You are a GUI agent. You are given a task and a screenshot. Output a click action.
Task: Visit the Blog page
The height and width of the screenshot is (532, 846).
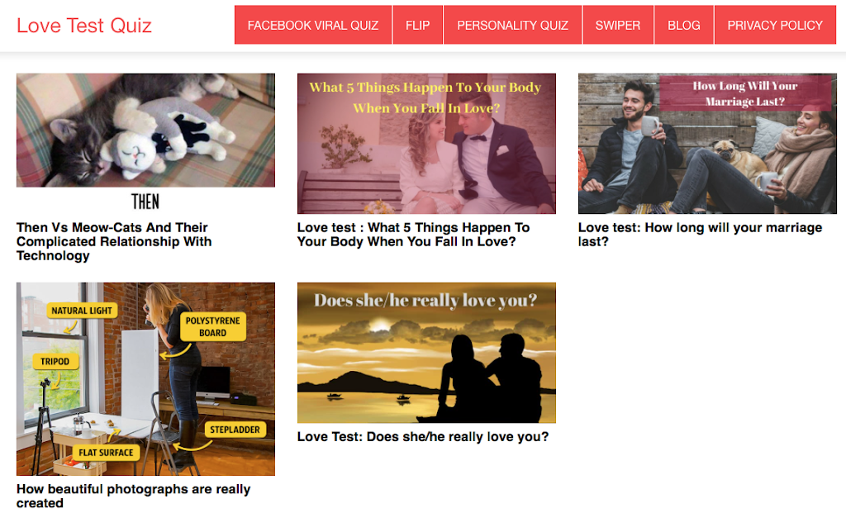click(683, 26)
